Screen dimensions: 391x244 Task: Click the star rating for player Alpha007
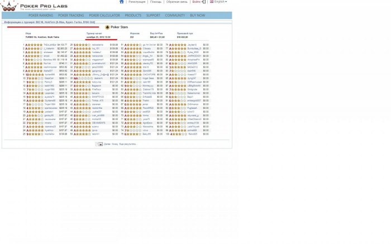34,71
